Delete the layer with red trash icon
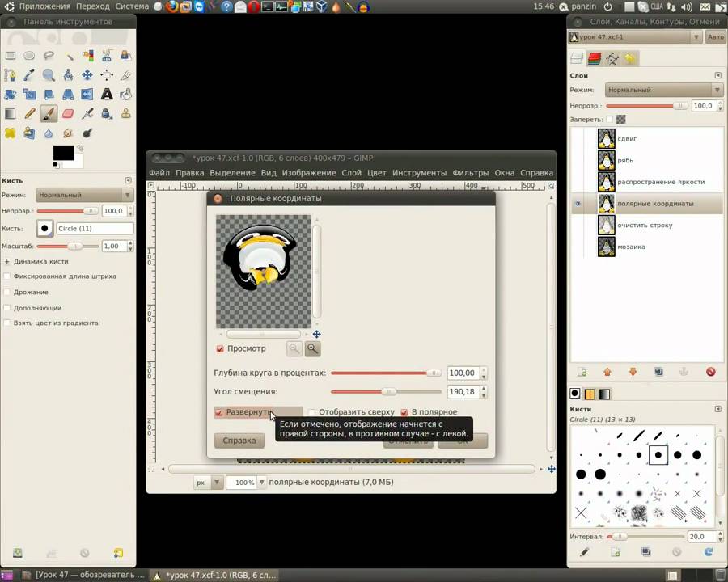Image resolution: width=728 pixels, height=582 pixels. point(710,372)
